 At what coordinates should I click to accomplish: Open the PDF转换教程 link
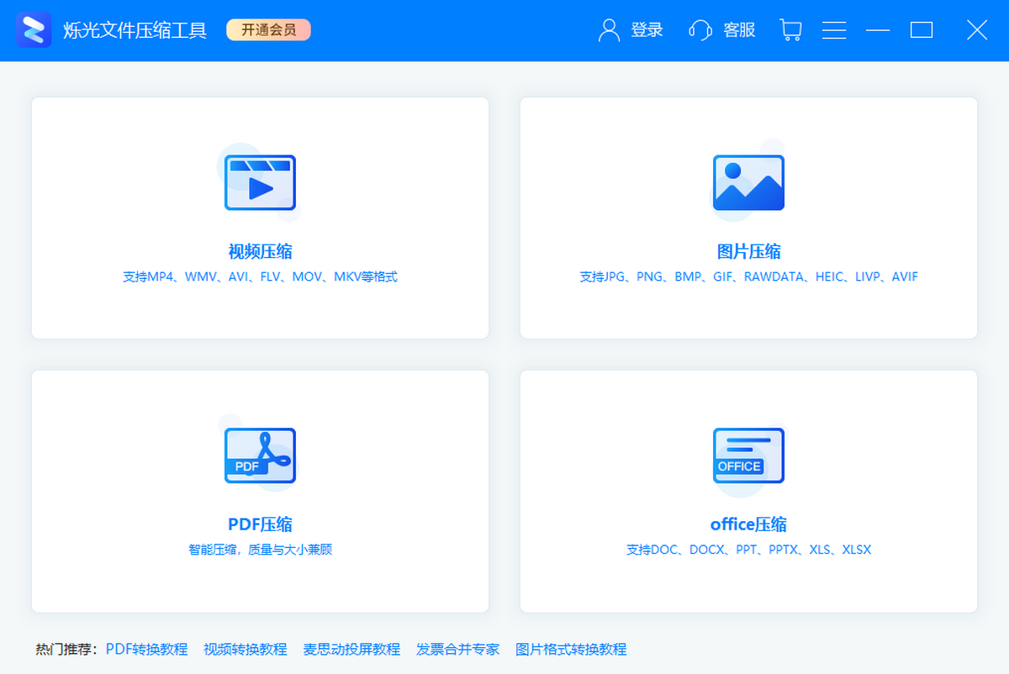tap(147, 649)
